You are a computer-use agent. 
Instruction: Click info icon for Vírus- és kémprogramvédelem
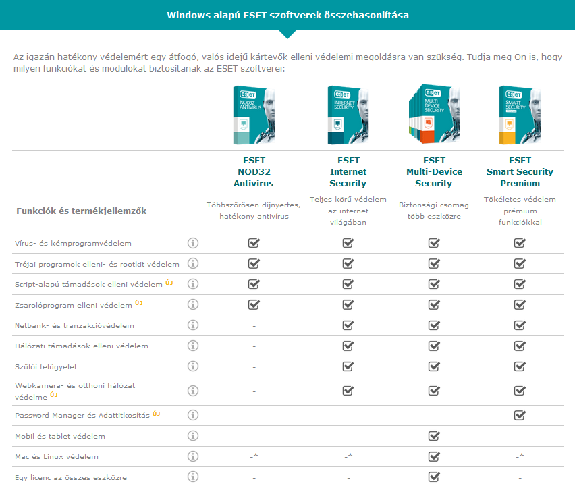click(193, 243)
